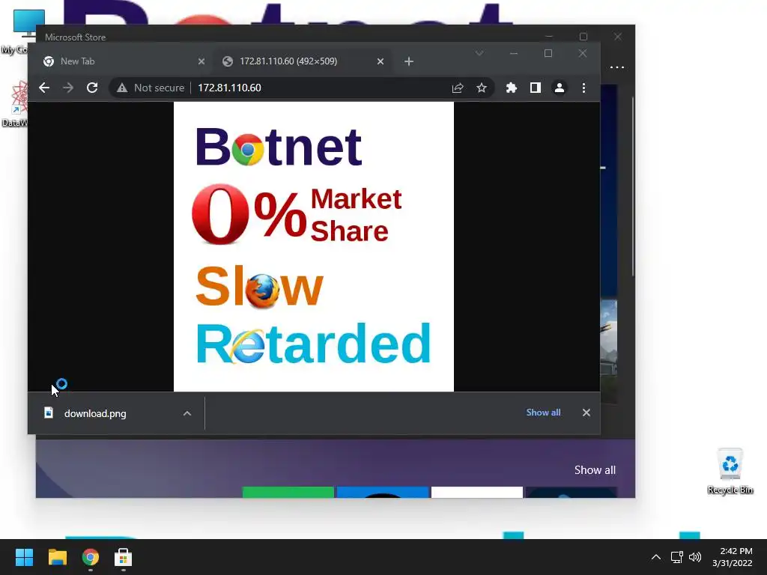The height and width of the screenshot is (575, 767).
Task: Minimize the Chrome window
Action: tap(514, 53)
